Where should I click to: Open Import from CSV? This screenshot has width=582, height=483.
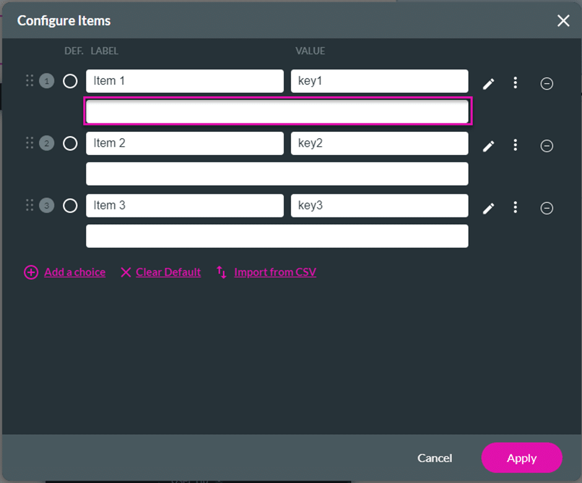click(x=275, y=272)
